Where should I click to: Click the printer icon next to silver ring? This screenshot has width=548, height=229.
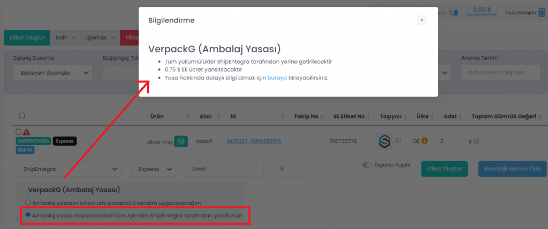[x=181, y=141]
